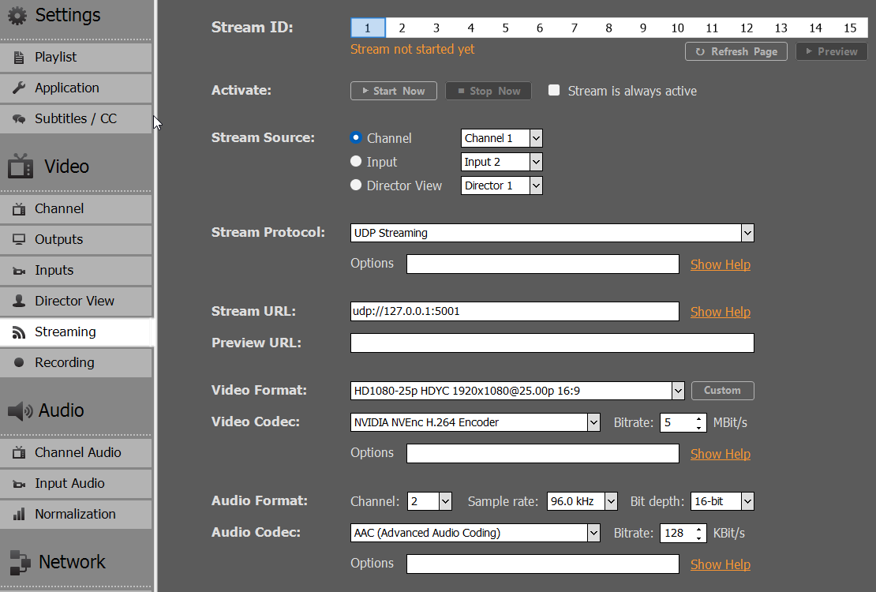Click the Inputs camera icon

pos(19,271)
